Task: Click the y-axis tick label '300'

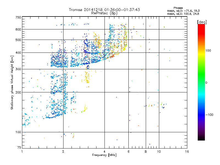Action: tap(18, 69)
